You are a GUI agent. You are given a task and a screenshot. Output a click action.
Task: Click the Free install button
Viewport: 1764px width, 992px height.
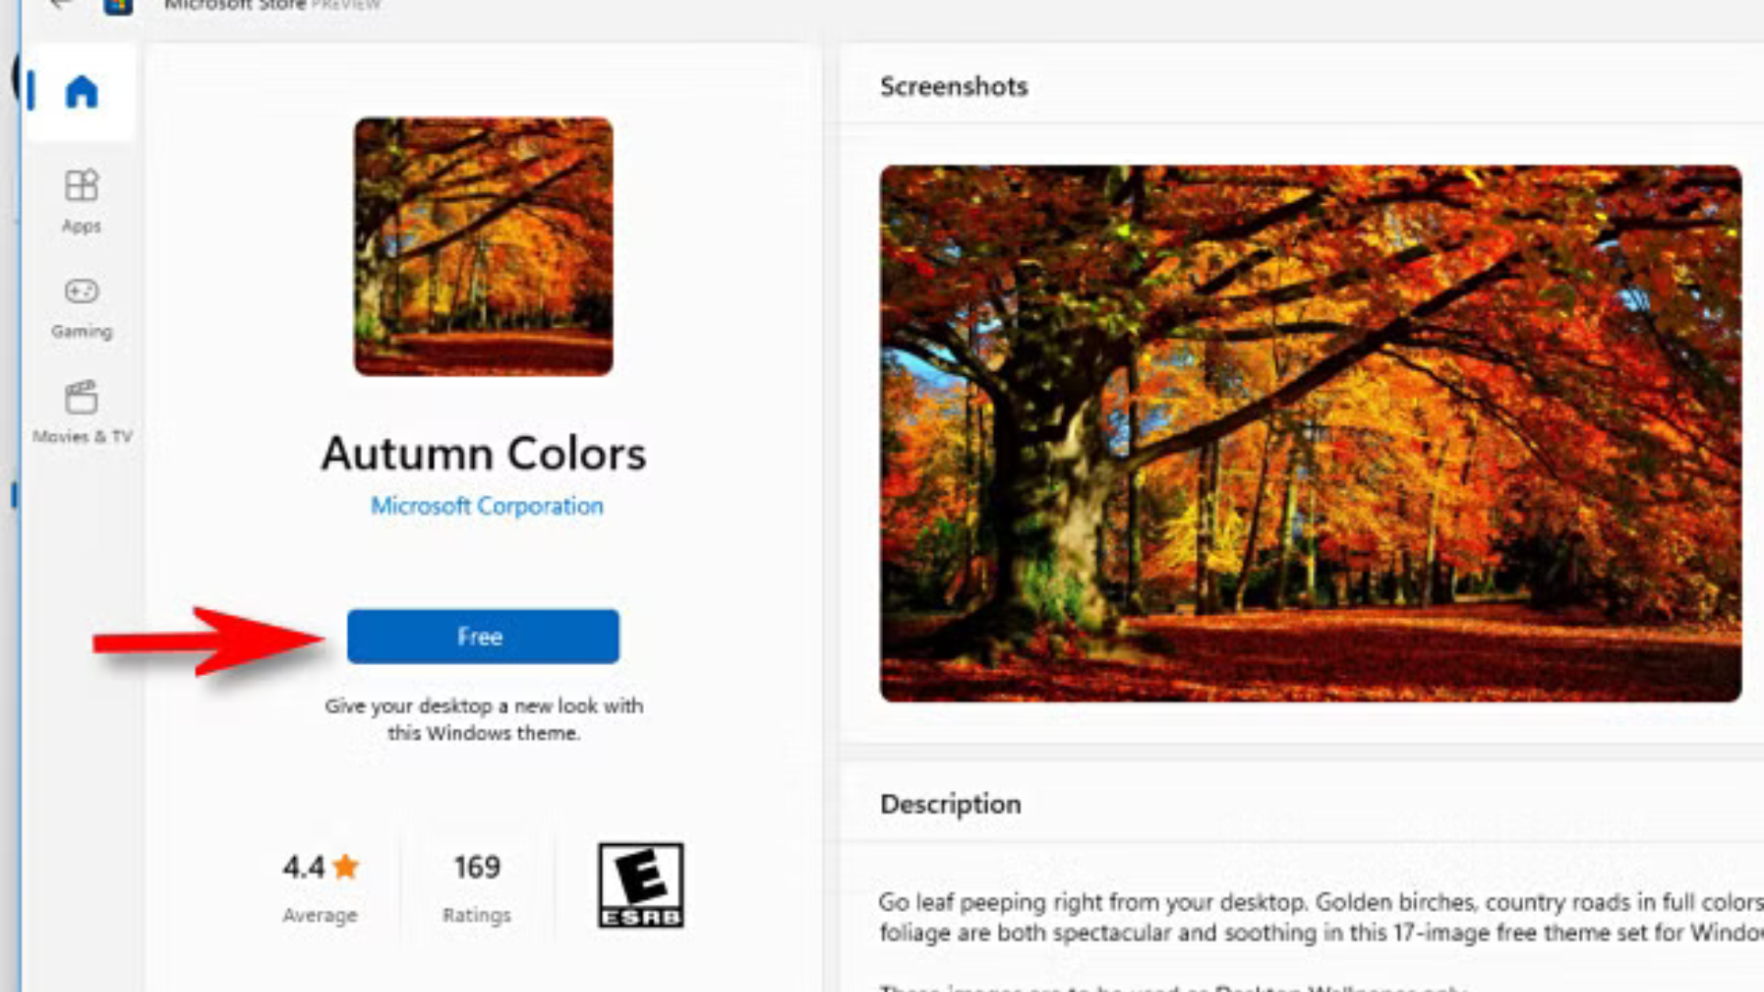click(x=482, y=637)
